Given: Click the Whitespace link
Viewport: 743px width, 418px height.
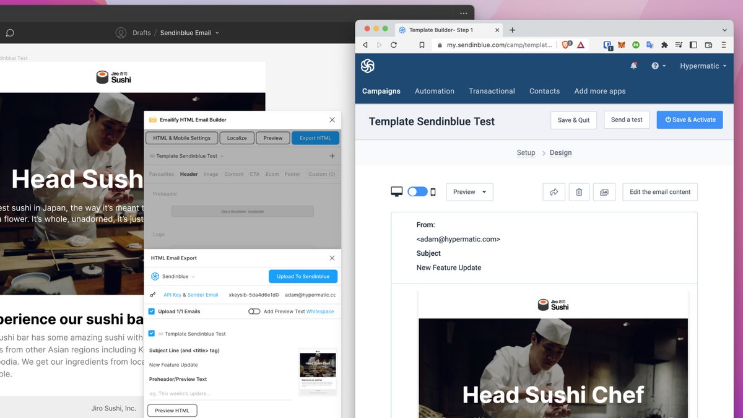Looking at the screenshot, I should click(x=320, y=311).
